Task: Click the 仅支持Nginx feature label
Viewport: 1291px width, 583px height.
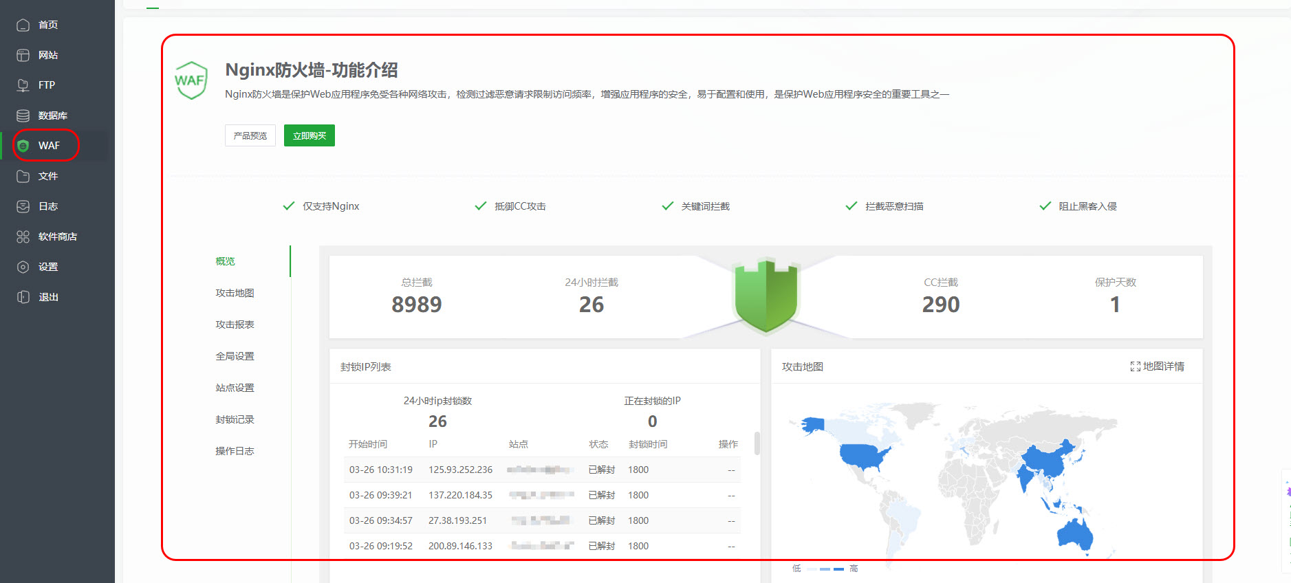Action: 331,206
